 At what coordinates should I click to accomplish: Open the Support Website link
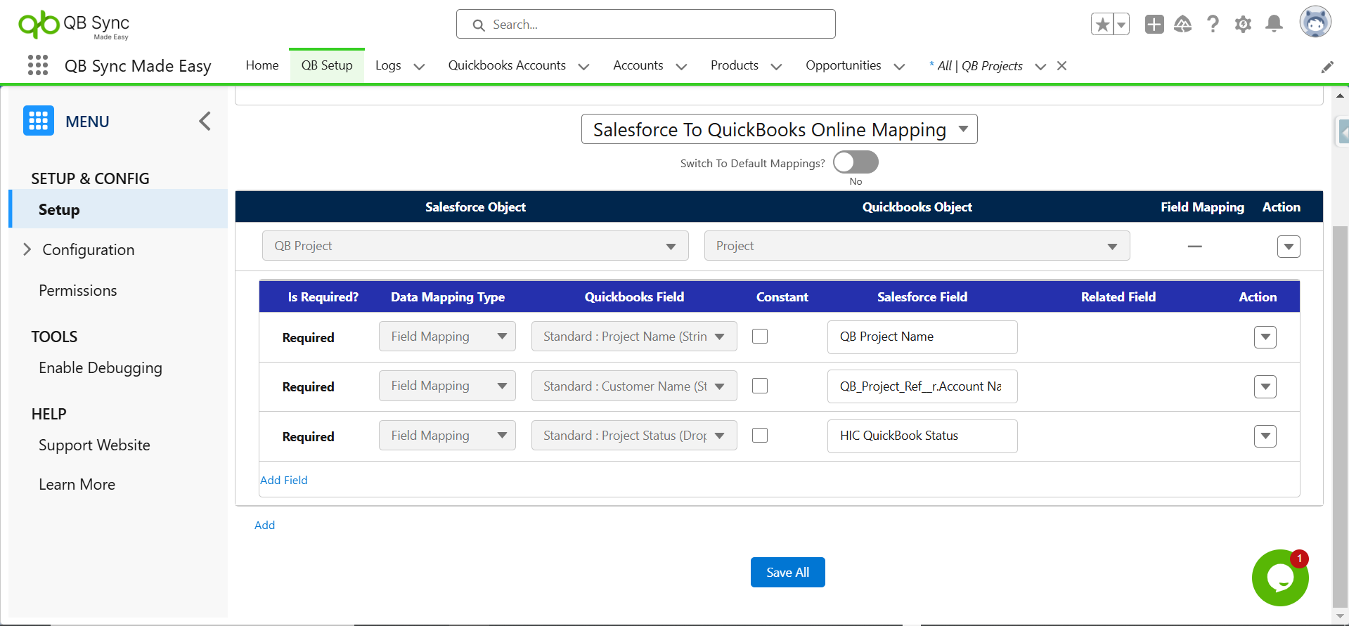(x=94, y=445)
